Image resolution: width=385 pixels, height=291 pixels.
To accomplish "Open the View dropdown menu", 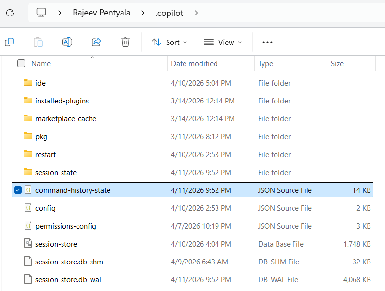I will pyautogui.click(x=223, y=42).
